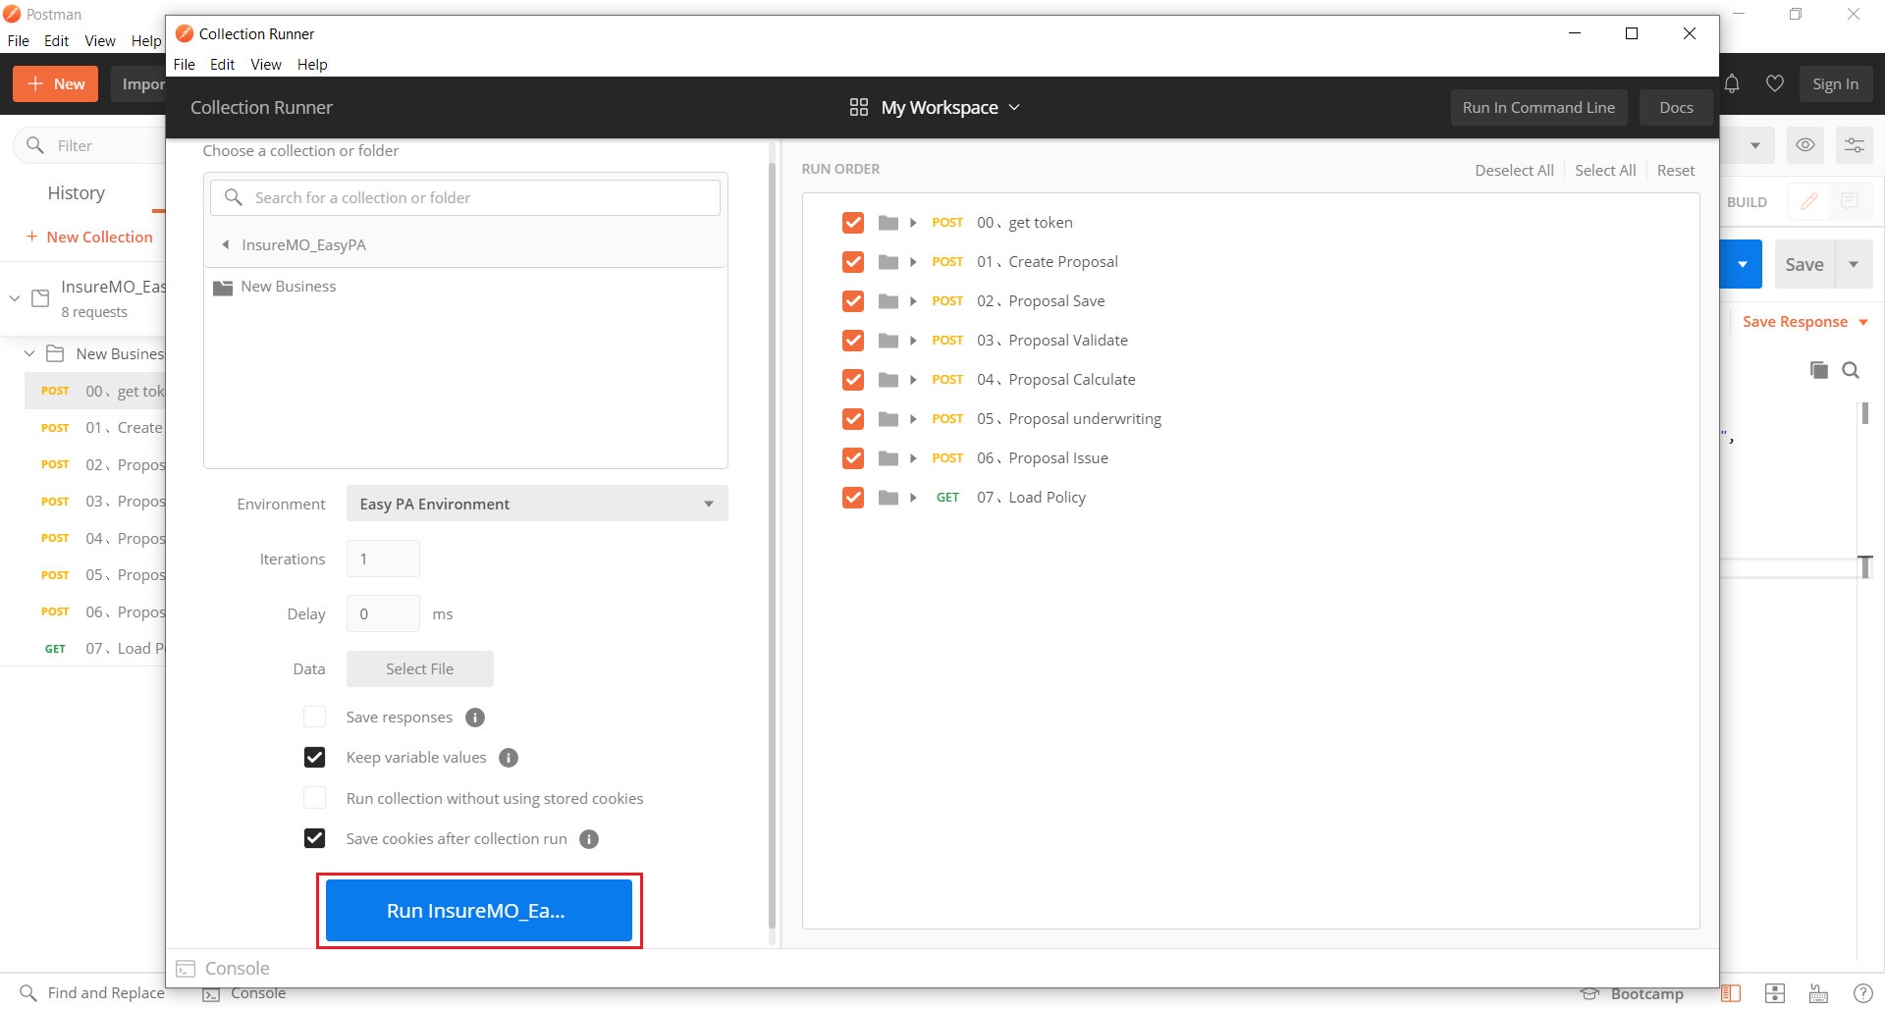Click the comments icon beside BUILD
Viewport: 1885px width, 1010px height.
1850,201
